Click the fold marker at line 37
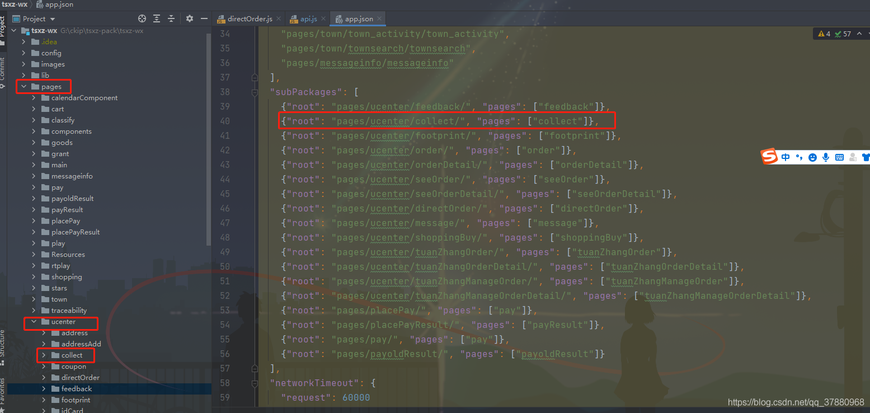Image resolution: width=870 pixels, height=413 pixels. (x=255, y=77)
